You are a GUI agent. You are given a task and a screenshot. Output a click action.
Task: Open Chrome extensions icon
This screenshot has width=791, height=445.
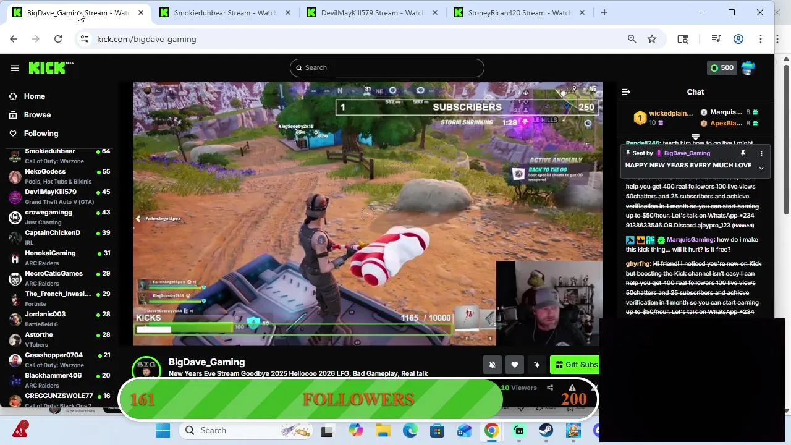click(683, 39)
